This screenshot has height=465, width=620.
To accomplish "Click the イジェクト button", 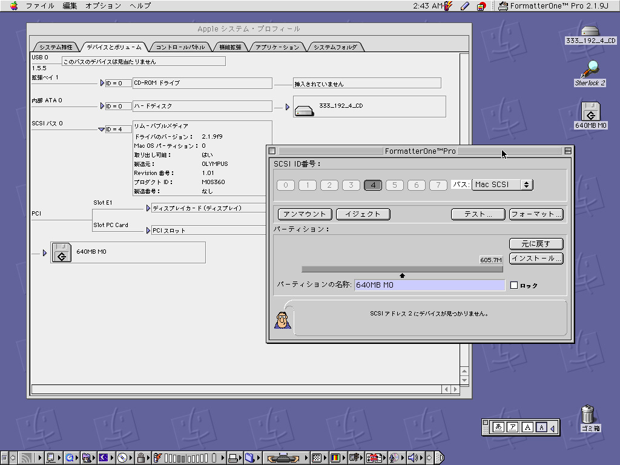I will coord(363,214).
